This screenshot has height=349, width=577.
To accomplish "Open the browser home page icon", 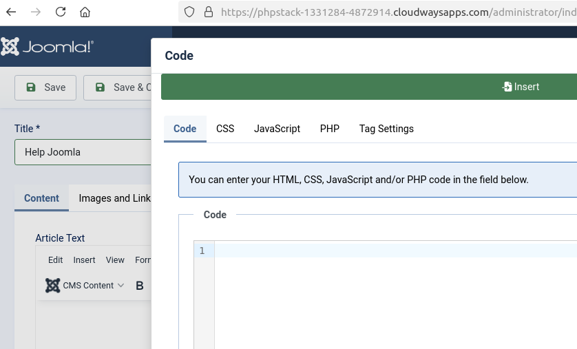I will [85, 12].
